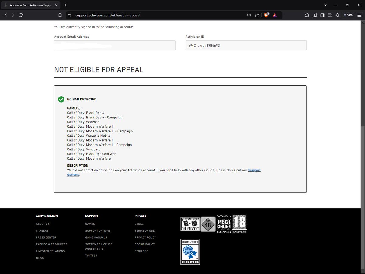Open the About Us footer link
Image resolution: width=365 pixels, height=274 pixels.
pos(43,224)
